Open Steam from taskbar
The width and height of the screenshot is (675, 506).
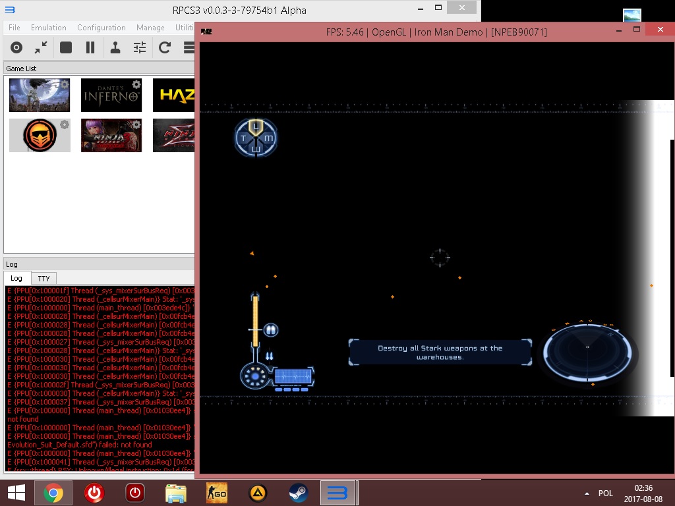point(298,493)
